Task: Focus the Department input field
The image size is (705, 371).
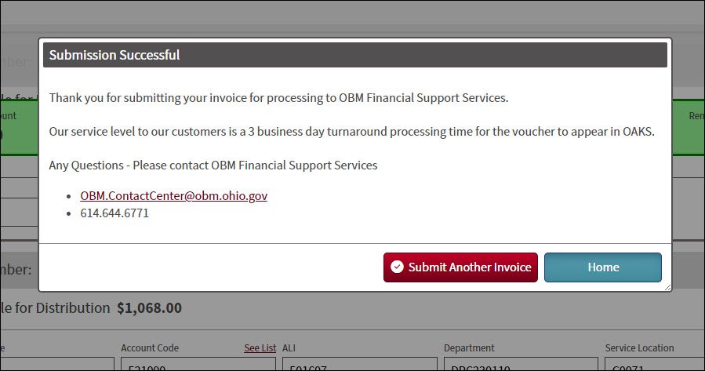Action: point(521,365)
